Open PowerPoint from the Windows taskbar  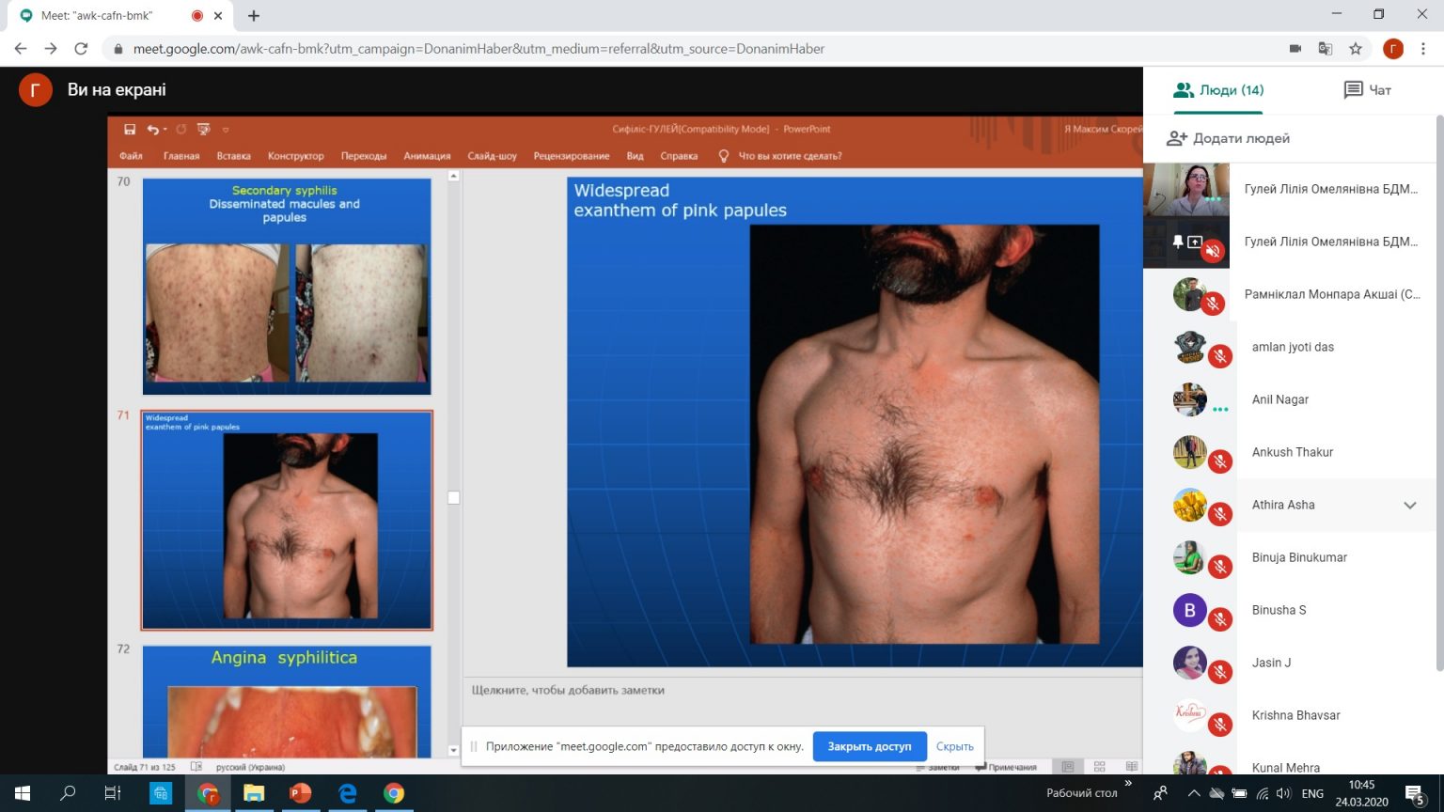click(x=300, y=793)
